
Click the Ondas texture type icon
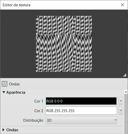(5, 84)
